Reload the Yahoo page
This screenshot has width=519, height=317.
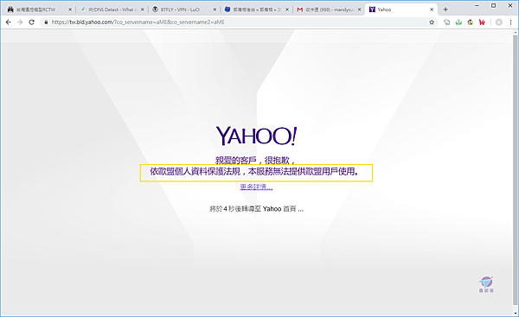pos(31,22)
